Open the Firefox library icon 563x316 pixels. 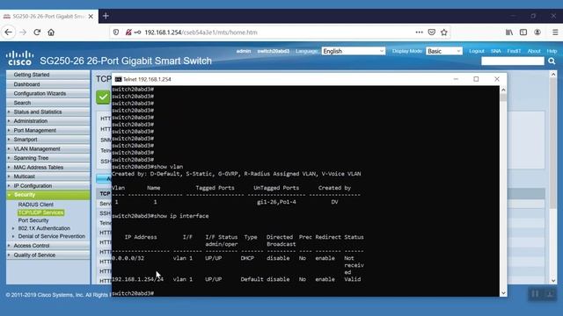[x=509, y=32]
